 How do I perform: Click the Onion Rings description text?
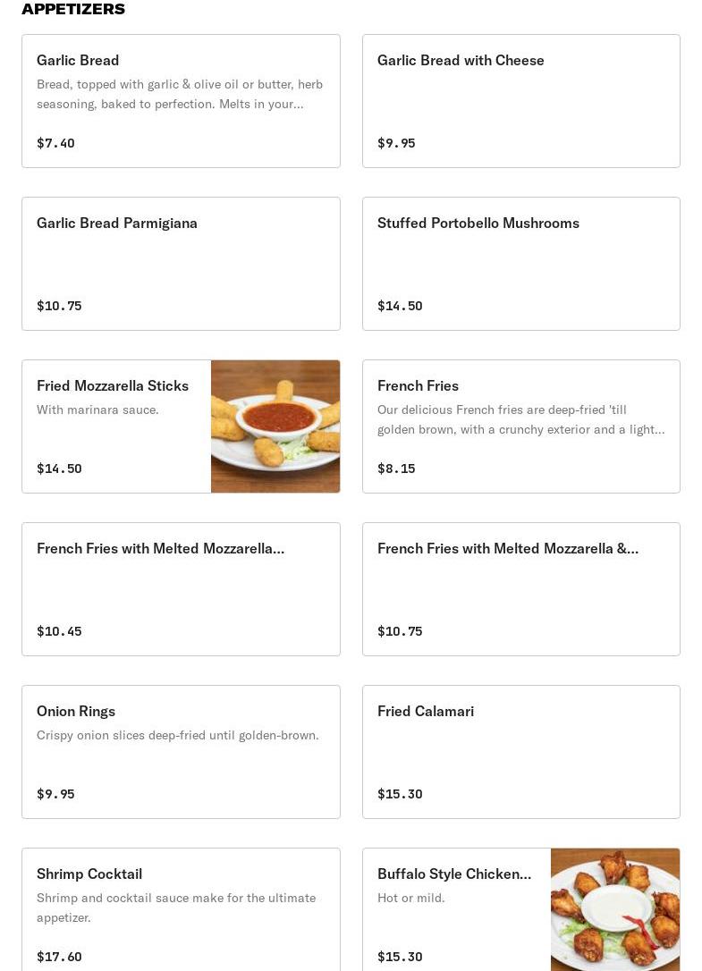(177, 735)
